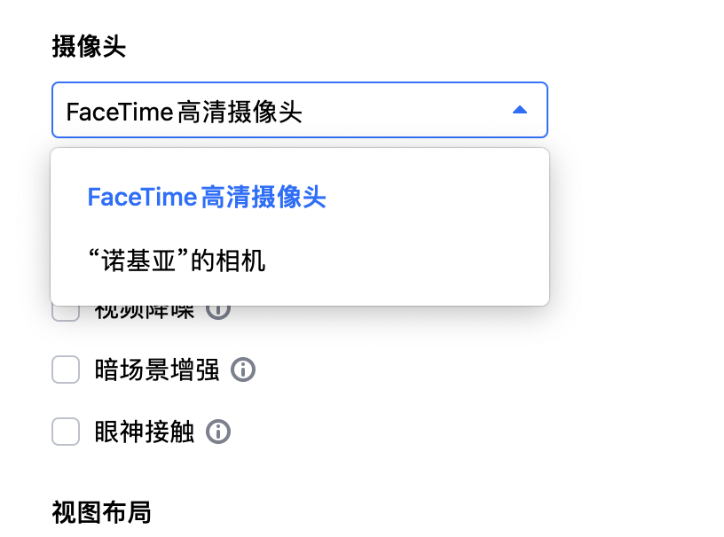The image size is (724, 537).
Task: Click the info icon beside 视频降噪
Action: pos(218,311)
